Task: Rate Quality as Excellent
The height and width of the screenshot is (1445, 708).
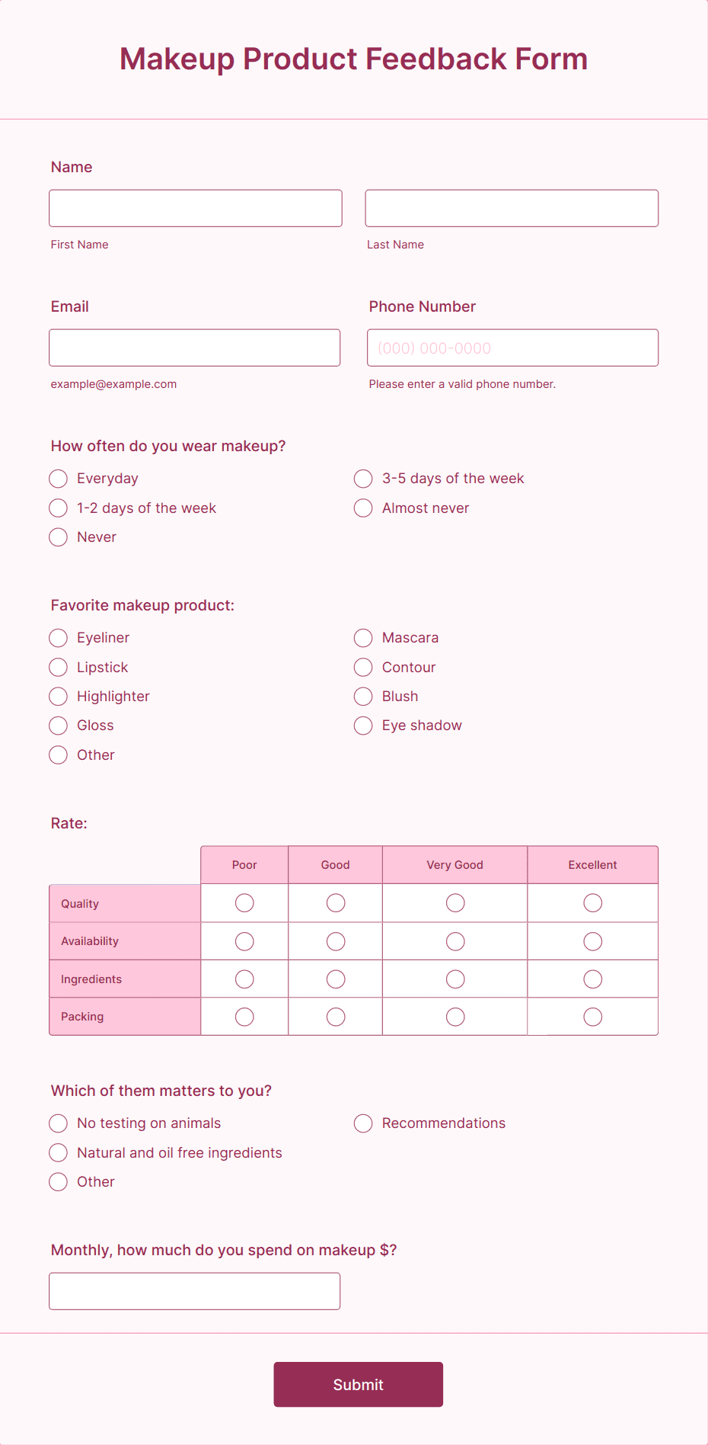Action: click(592, 903)
